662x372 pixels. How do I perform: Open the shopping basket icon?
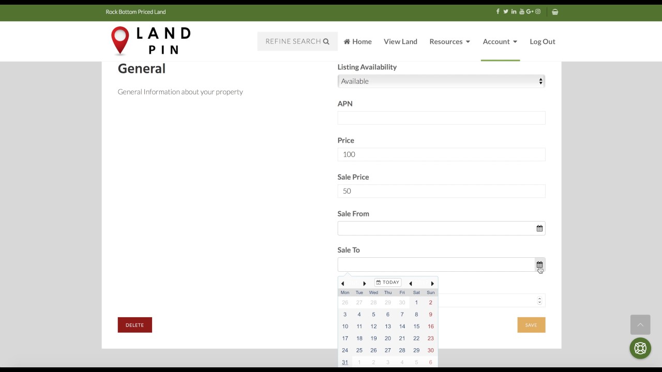tap(555, 11)
